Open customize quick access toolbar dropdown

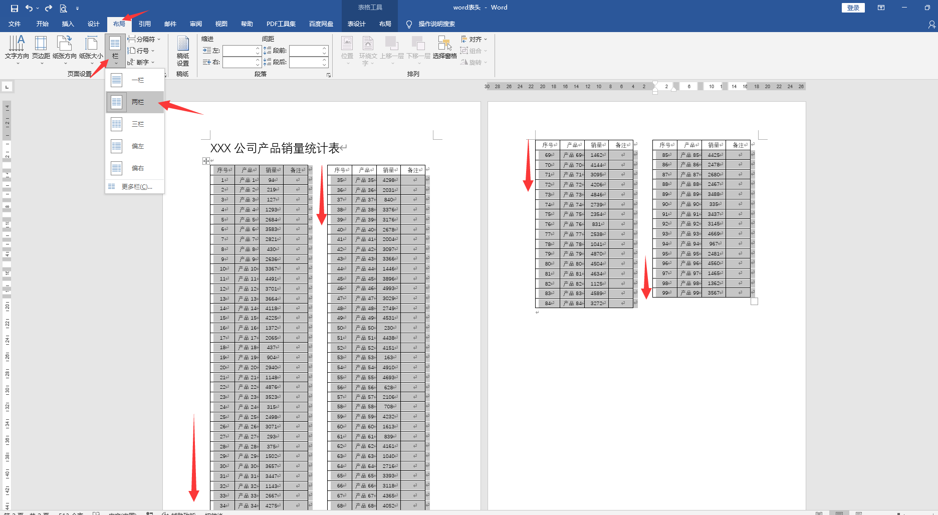(x=77, y=8)
